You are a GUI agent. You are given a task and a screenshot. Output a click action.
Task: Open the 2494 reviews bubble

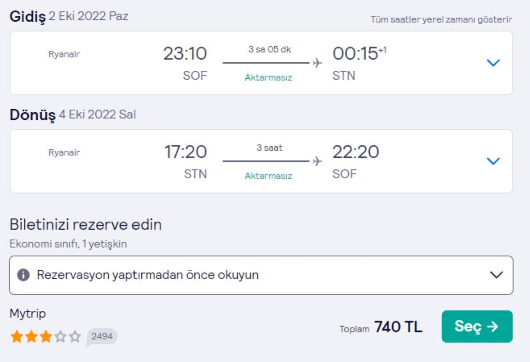[x=102, y=337]
